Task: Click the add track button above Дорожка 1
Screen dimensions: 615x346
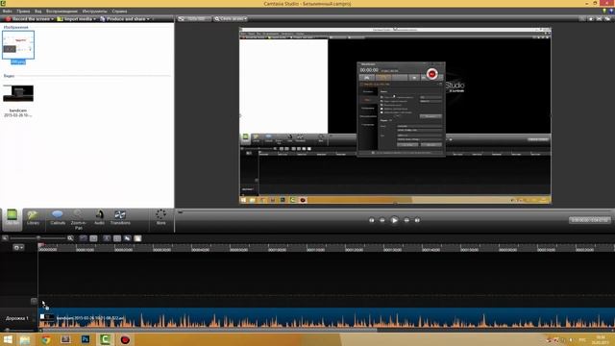Action: click(x=34, y=301)
